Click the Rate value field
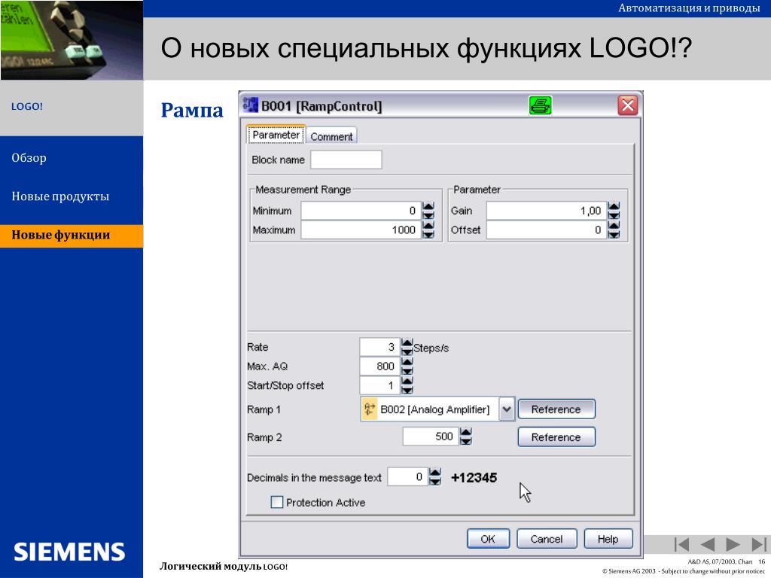The height and width of the screenshot is (578, 771). 379,347
